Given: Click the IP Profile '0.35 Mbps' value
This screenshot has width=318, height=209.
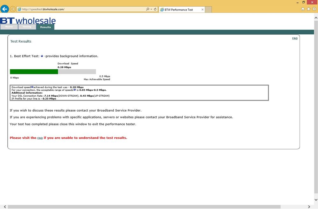Looking at the screenshot, I should click(49, 99).
